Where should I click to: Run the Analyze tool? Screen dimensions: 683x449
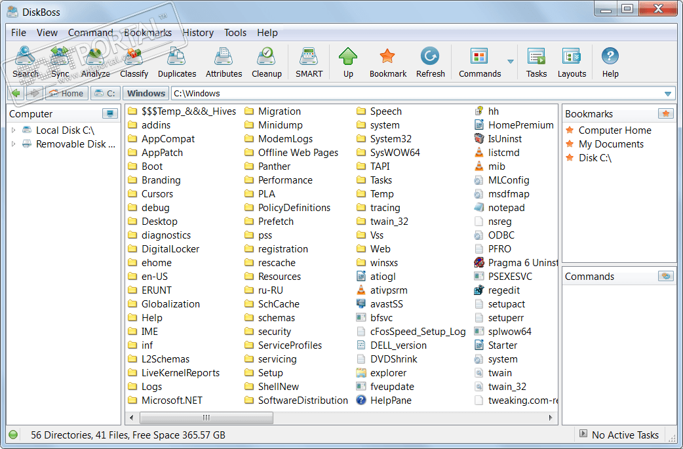[96, 62]
